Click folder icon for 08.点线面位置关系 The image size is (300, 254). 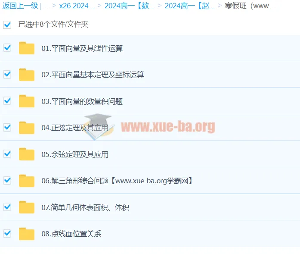(27, 234)
